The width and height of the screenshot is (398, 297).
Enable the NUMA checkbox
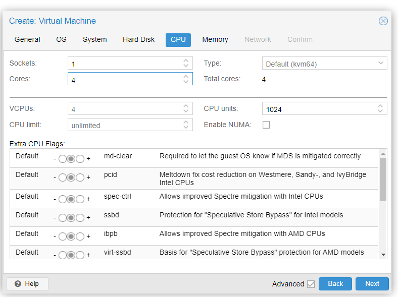point(266,125)
